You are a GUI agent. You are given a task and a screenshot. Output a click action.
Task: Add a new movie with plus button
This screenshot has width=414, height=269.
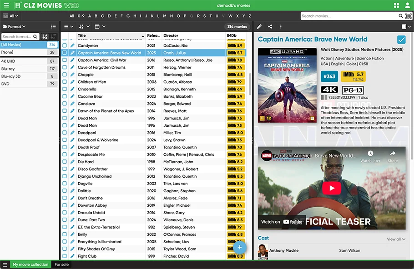click(240, 247)
